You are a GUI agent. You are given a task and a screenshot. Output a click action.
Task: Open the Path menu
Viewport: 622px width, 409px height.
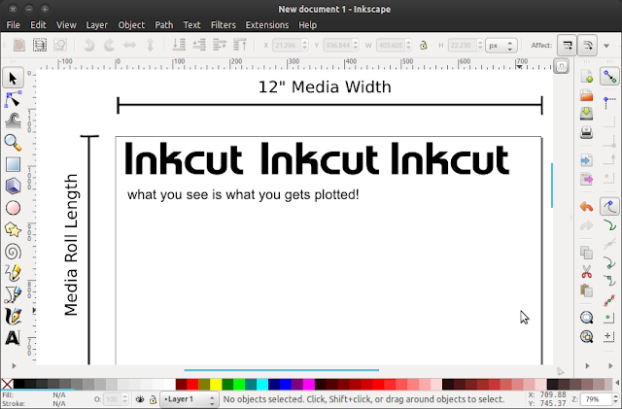tap(164, 25)
